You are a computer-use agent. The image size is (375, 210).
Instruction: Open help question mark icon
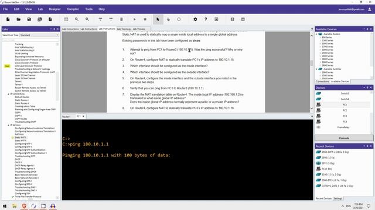pyautogui.click(x=206, y=19)
